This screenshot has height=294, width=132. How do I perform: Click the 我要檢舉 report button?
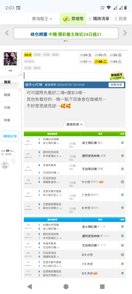116,85
